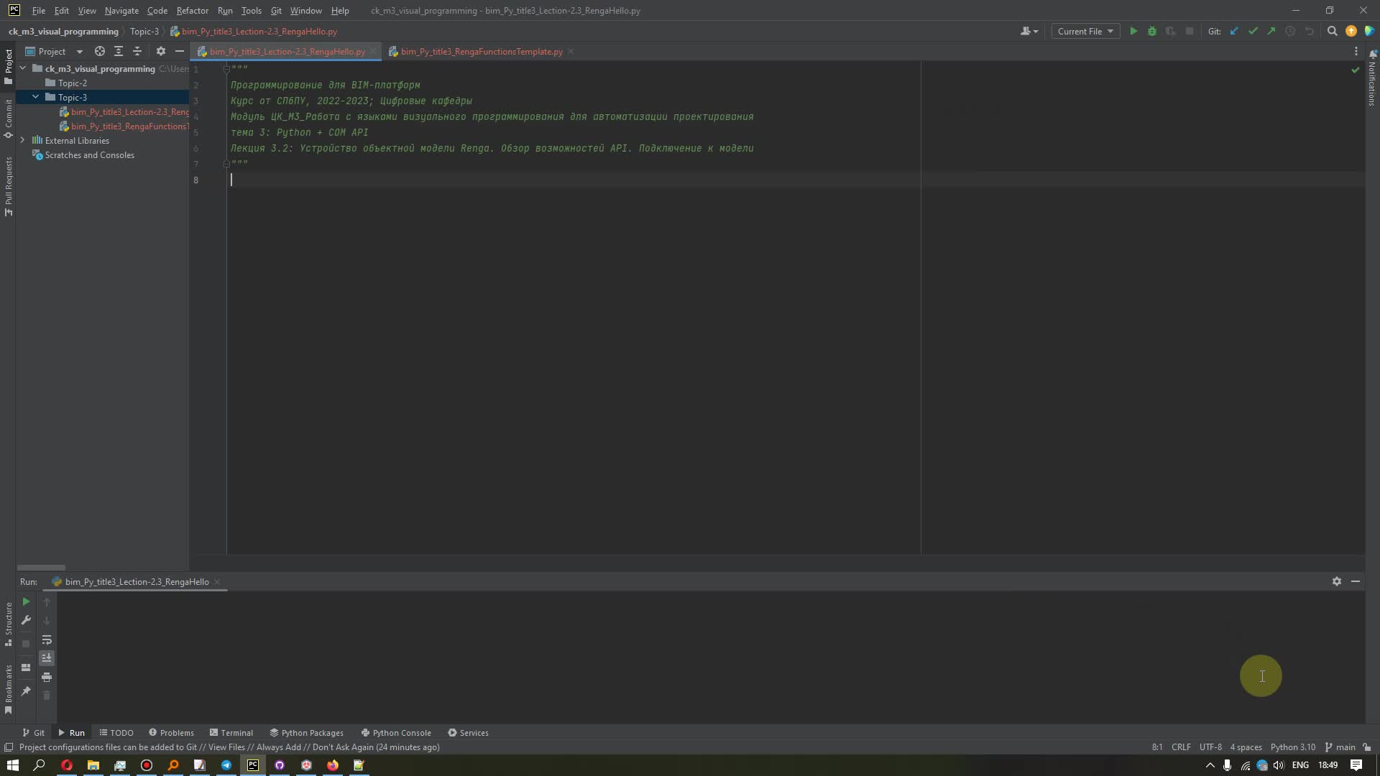Open the Python Console tab

[395, 733]
